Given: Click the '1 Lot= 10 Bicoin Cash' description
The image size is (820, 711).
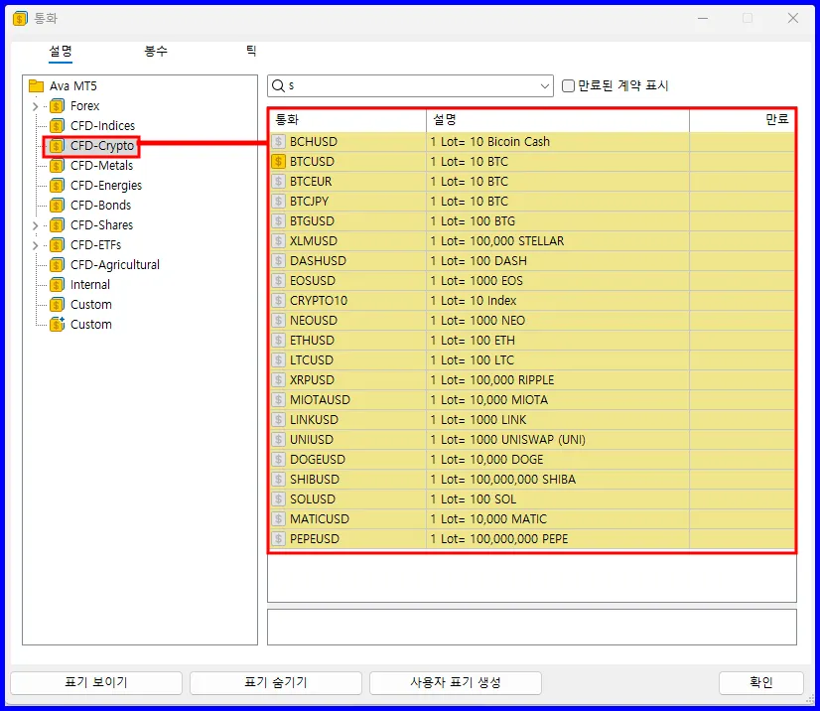Looking at the screenshot, I should (x=490, y=142).
